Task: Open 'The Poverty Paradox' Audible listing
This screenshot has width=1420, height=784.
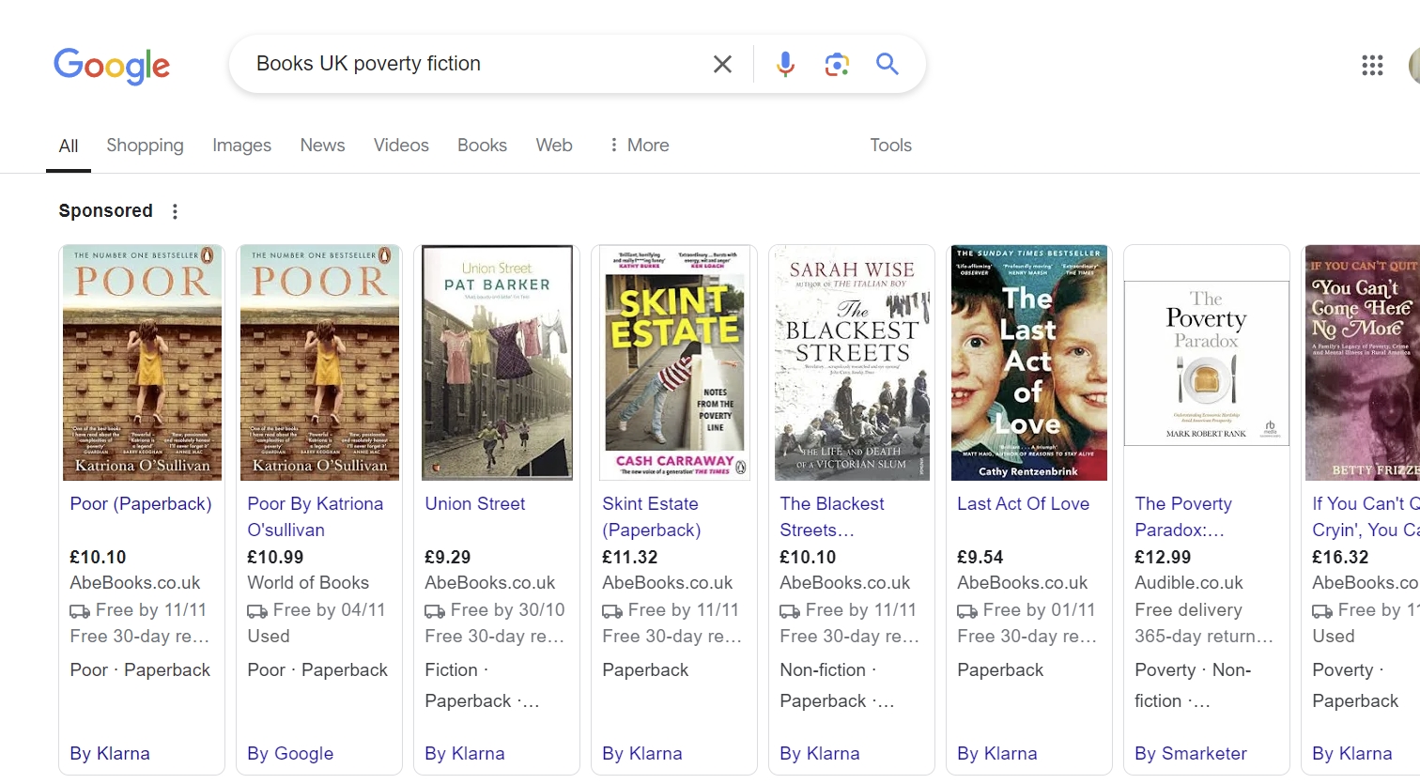Action: coord(1182,516)
